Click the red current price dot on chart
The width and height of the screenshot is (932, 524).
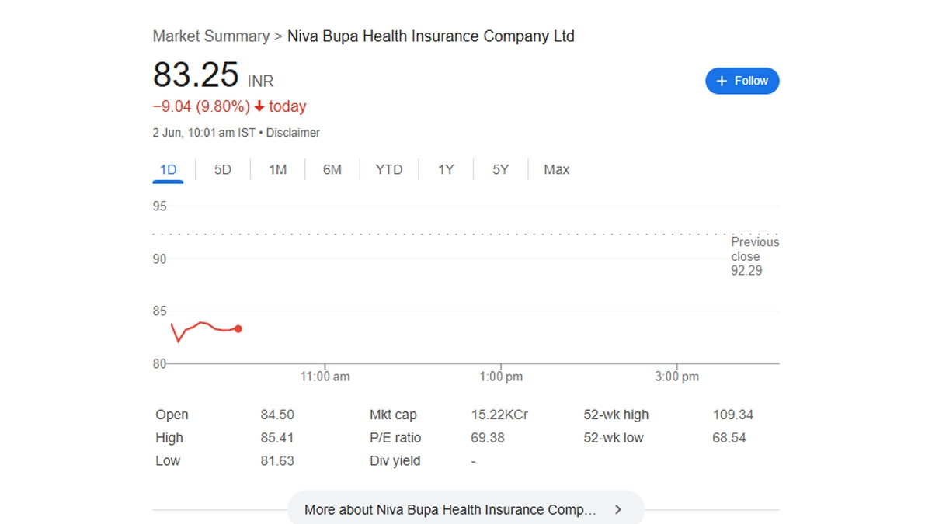pos(238,329)
